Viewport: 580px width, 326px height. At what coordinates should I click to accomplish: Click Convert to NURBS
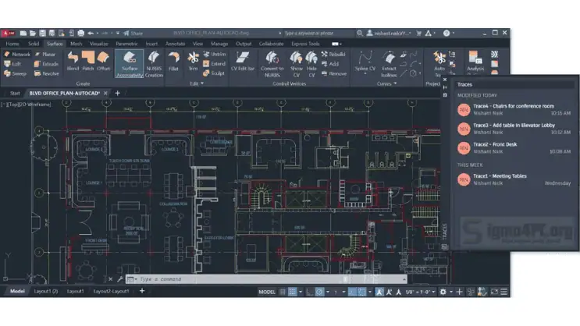272,64
